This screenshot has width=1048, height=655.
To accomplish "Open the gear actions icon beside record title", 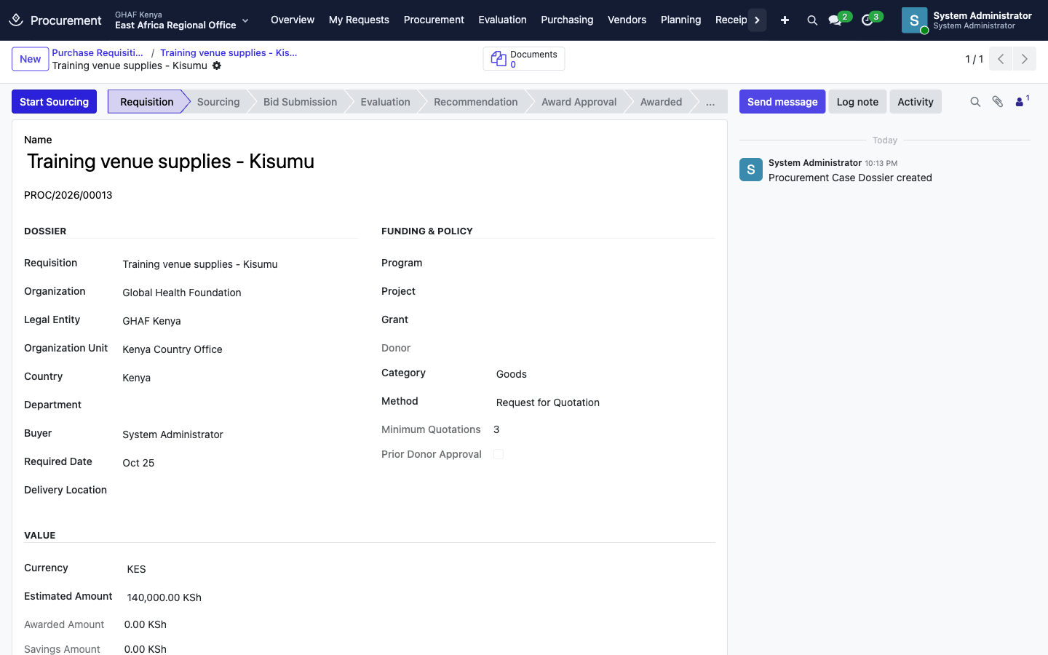I will tap(217, 65).
